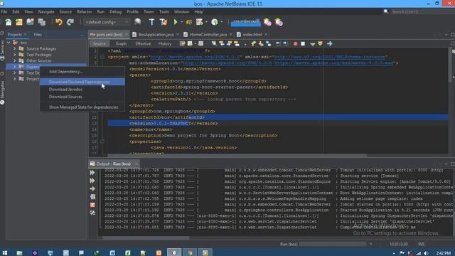The width and height of the screenshot is (455, 256).
Task: Open the default config dropdown
Action: 106,22
